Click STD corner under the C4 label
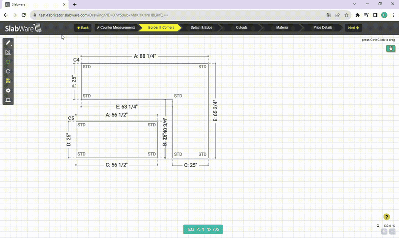Image resolution: width=399 pixels, height=238 pixels. pos(87,67)
